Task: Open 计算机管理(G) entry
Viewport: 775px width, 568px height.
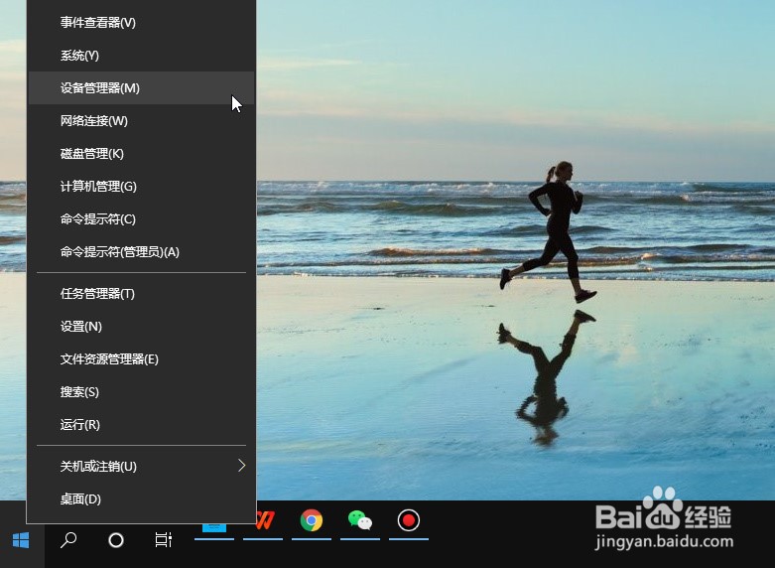Action: (x=141, y=186)
